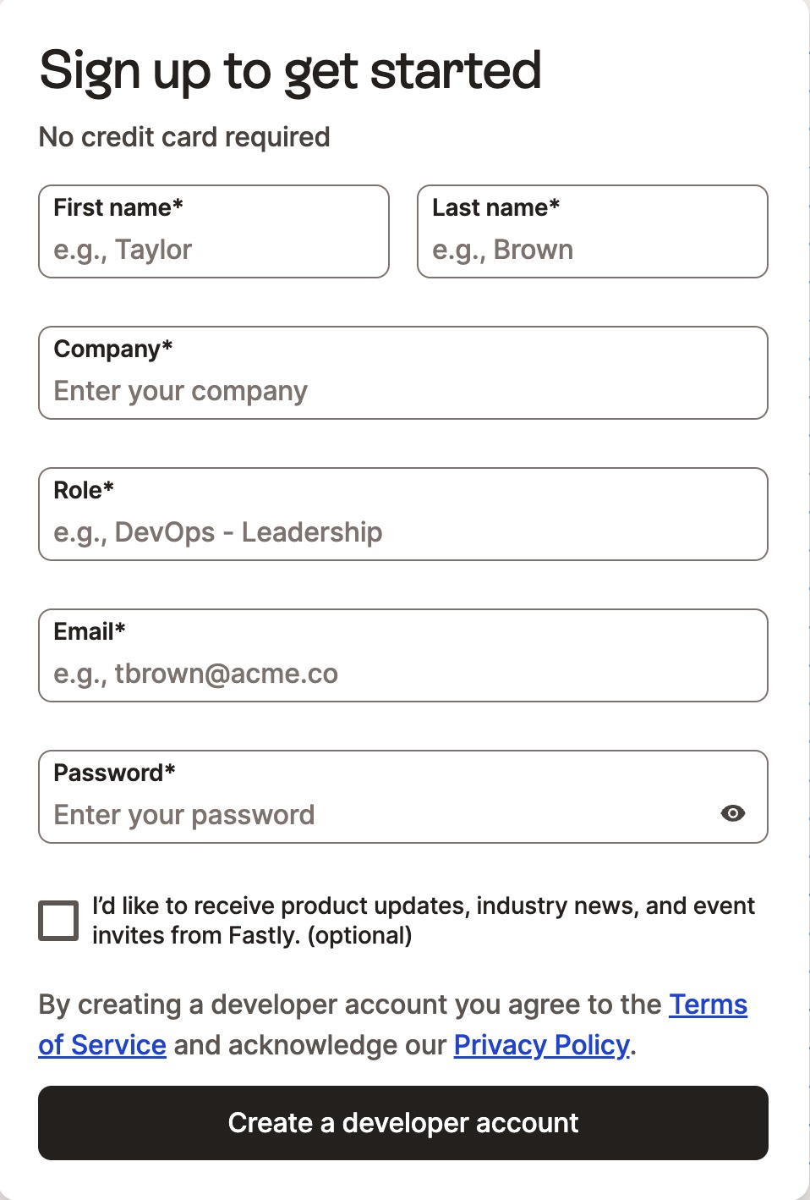Image resolution: width=810 pixels, height=1200 pixels.
Task: Show the password with the eye icon
Action: [x=733, y=813]
